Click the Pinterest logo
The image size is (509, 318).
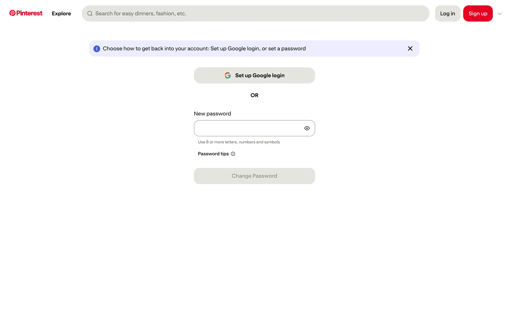pyautogui.click(x=12, y=13)
